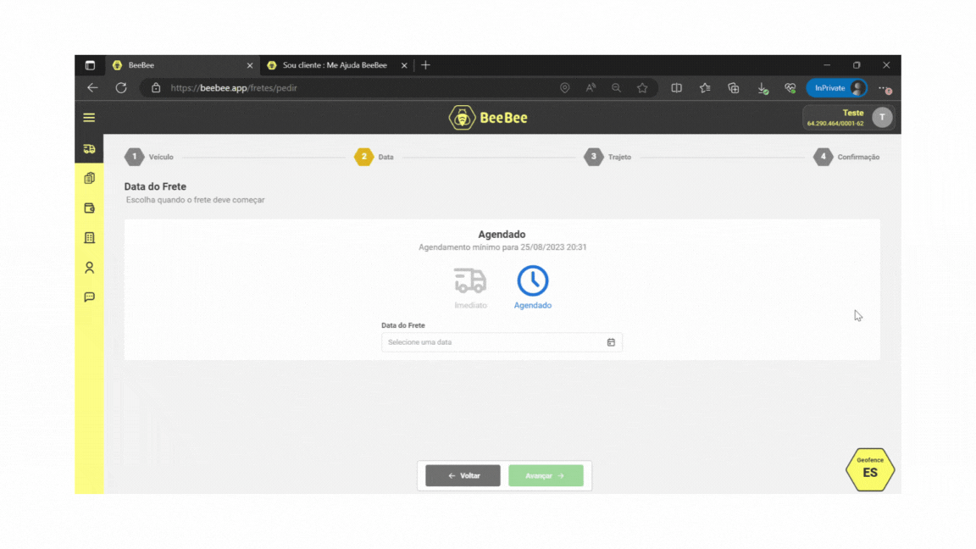
Task: Open the Teste user account menu
Action: point(848,118)
